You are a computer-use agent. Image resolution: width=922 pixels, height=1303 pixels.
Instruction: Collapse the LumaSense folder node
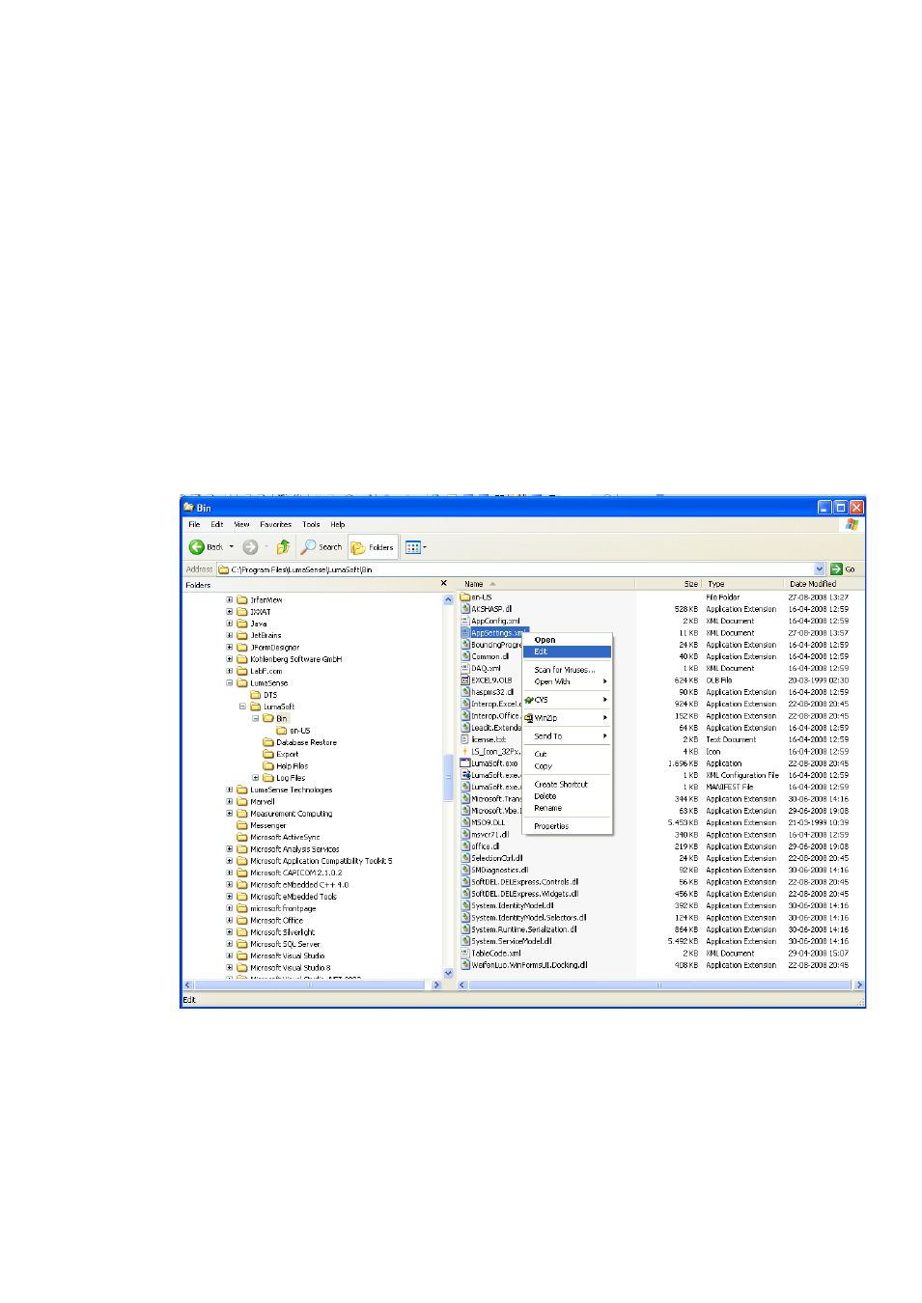(x=230, y=683)
